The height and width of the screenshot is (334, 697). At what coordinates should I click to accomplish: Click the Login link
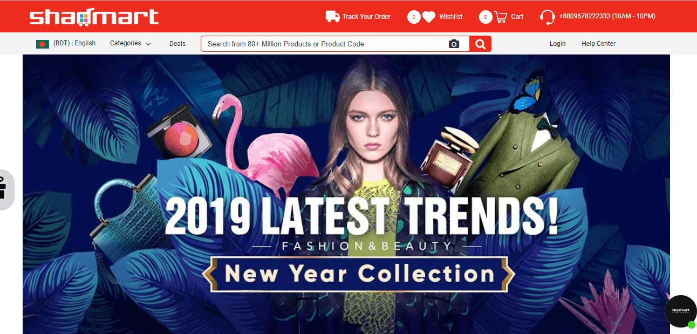coord(557,44)
